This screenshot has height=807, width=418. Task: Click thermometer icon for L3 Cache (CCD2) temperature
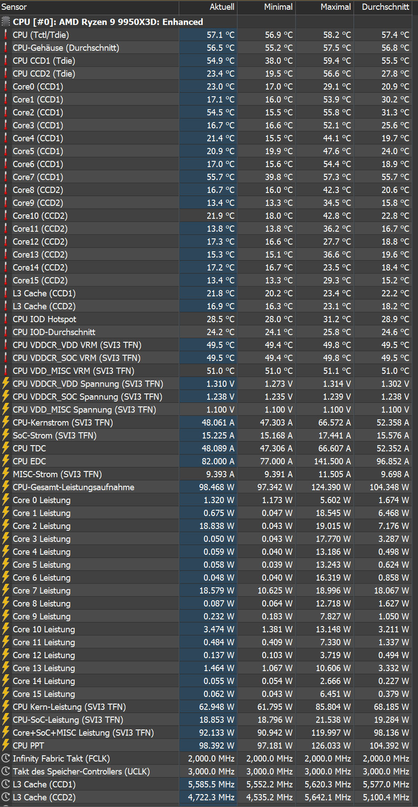click(x=6, y=306)
